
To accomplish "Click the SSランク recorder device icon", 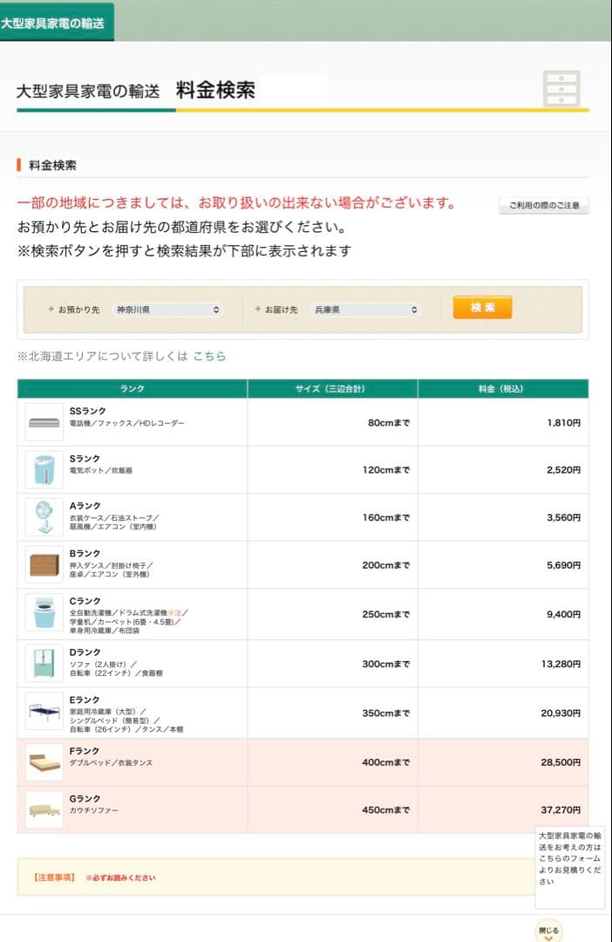I will [44, 422].
